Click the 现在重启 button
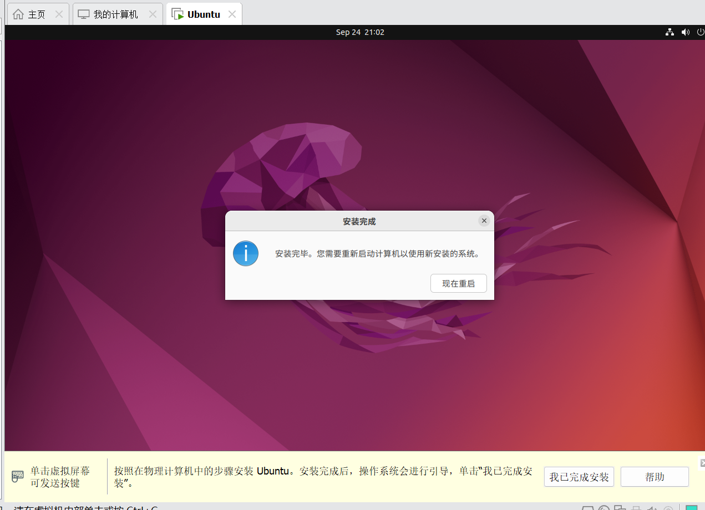 click(458, 283)
